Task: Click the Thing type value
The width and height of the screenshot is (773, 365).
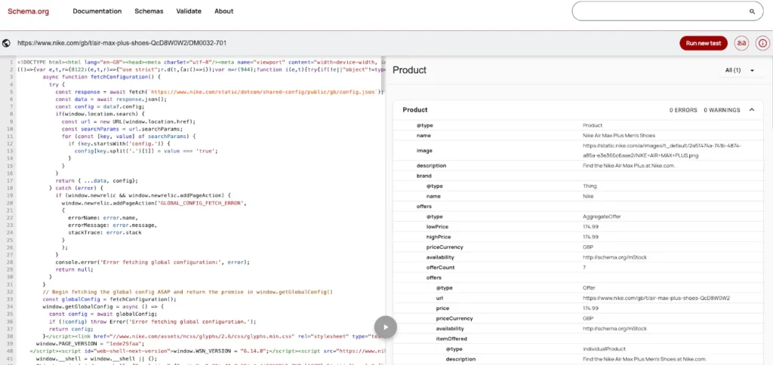Action: pos(590,186)
